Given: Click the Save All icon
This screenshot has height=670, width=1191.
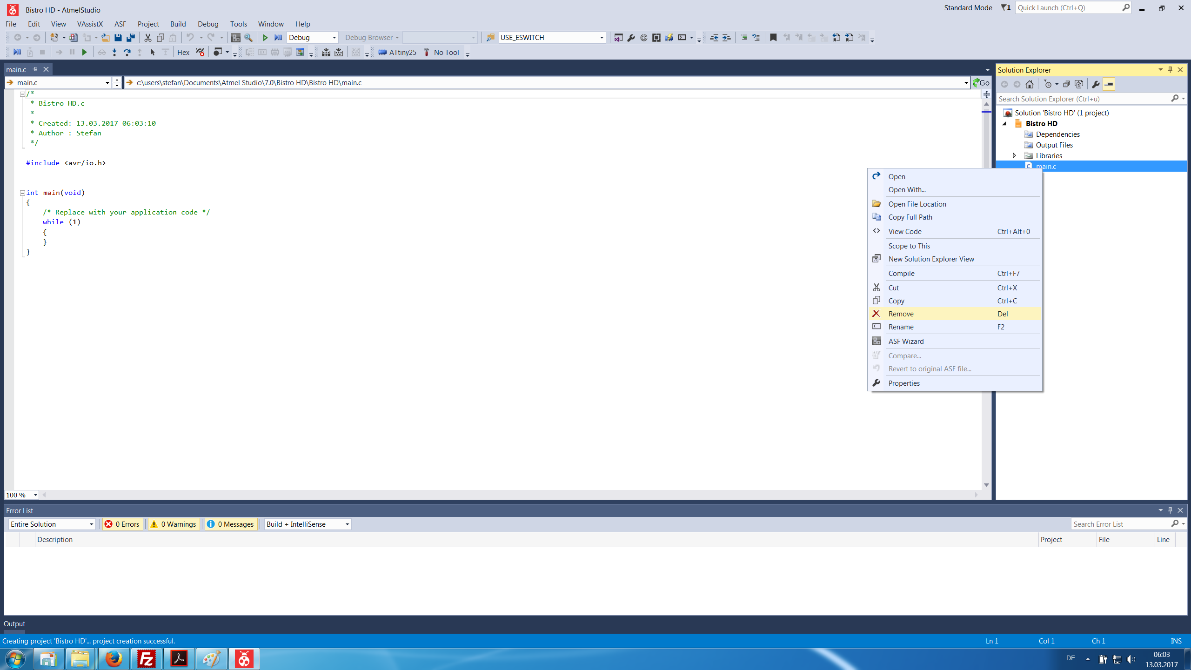Looking at the screenshot, I should 131,38.
